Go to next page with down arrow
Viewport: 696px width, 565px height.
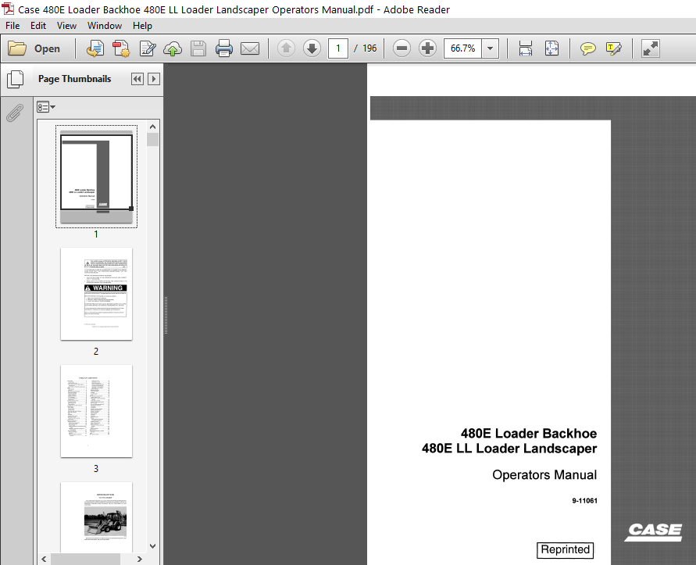point(312,48)
